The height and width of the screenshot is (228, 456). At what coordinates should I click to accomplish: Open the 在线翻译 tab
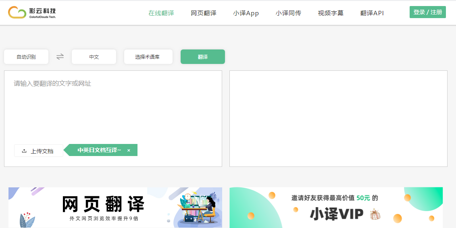tap(161, 13)
